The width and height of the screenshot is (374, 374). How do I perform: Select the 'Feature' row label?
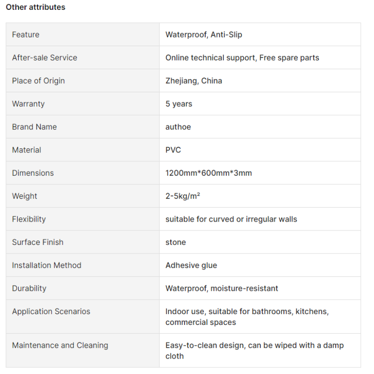[26, 35]
